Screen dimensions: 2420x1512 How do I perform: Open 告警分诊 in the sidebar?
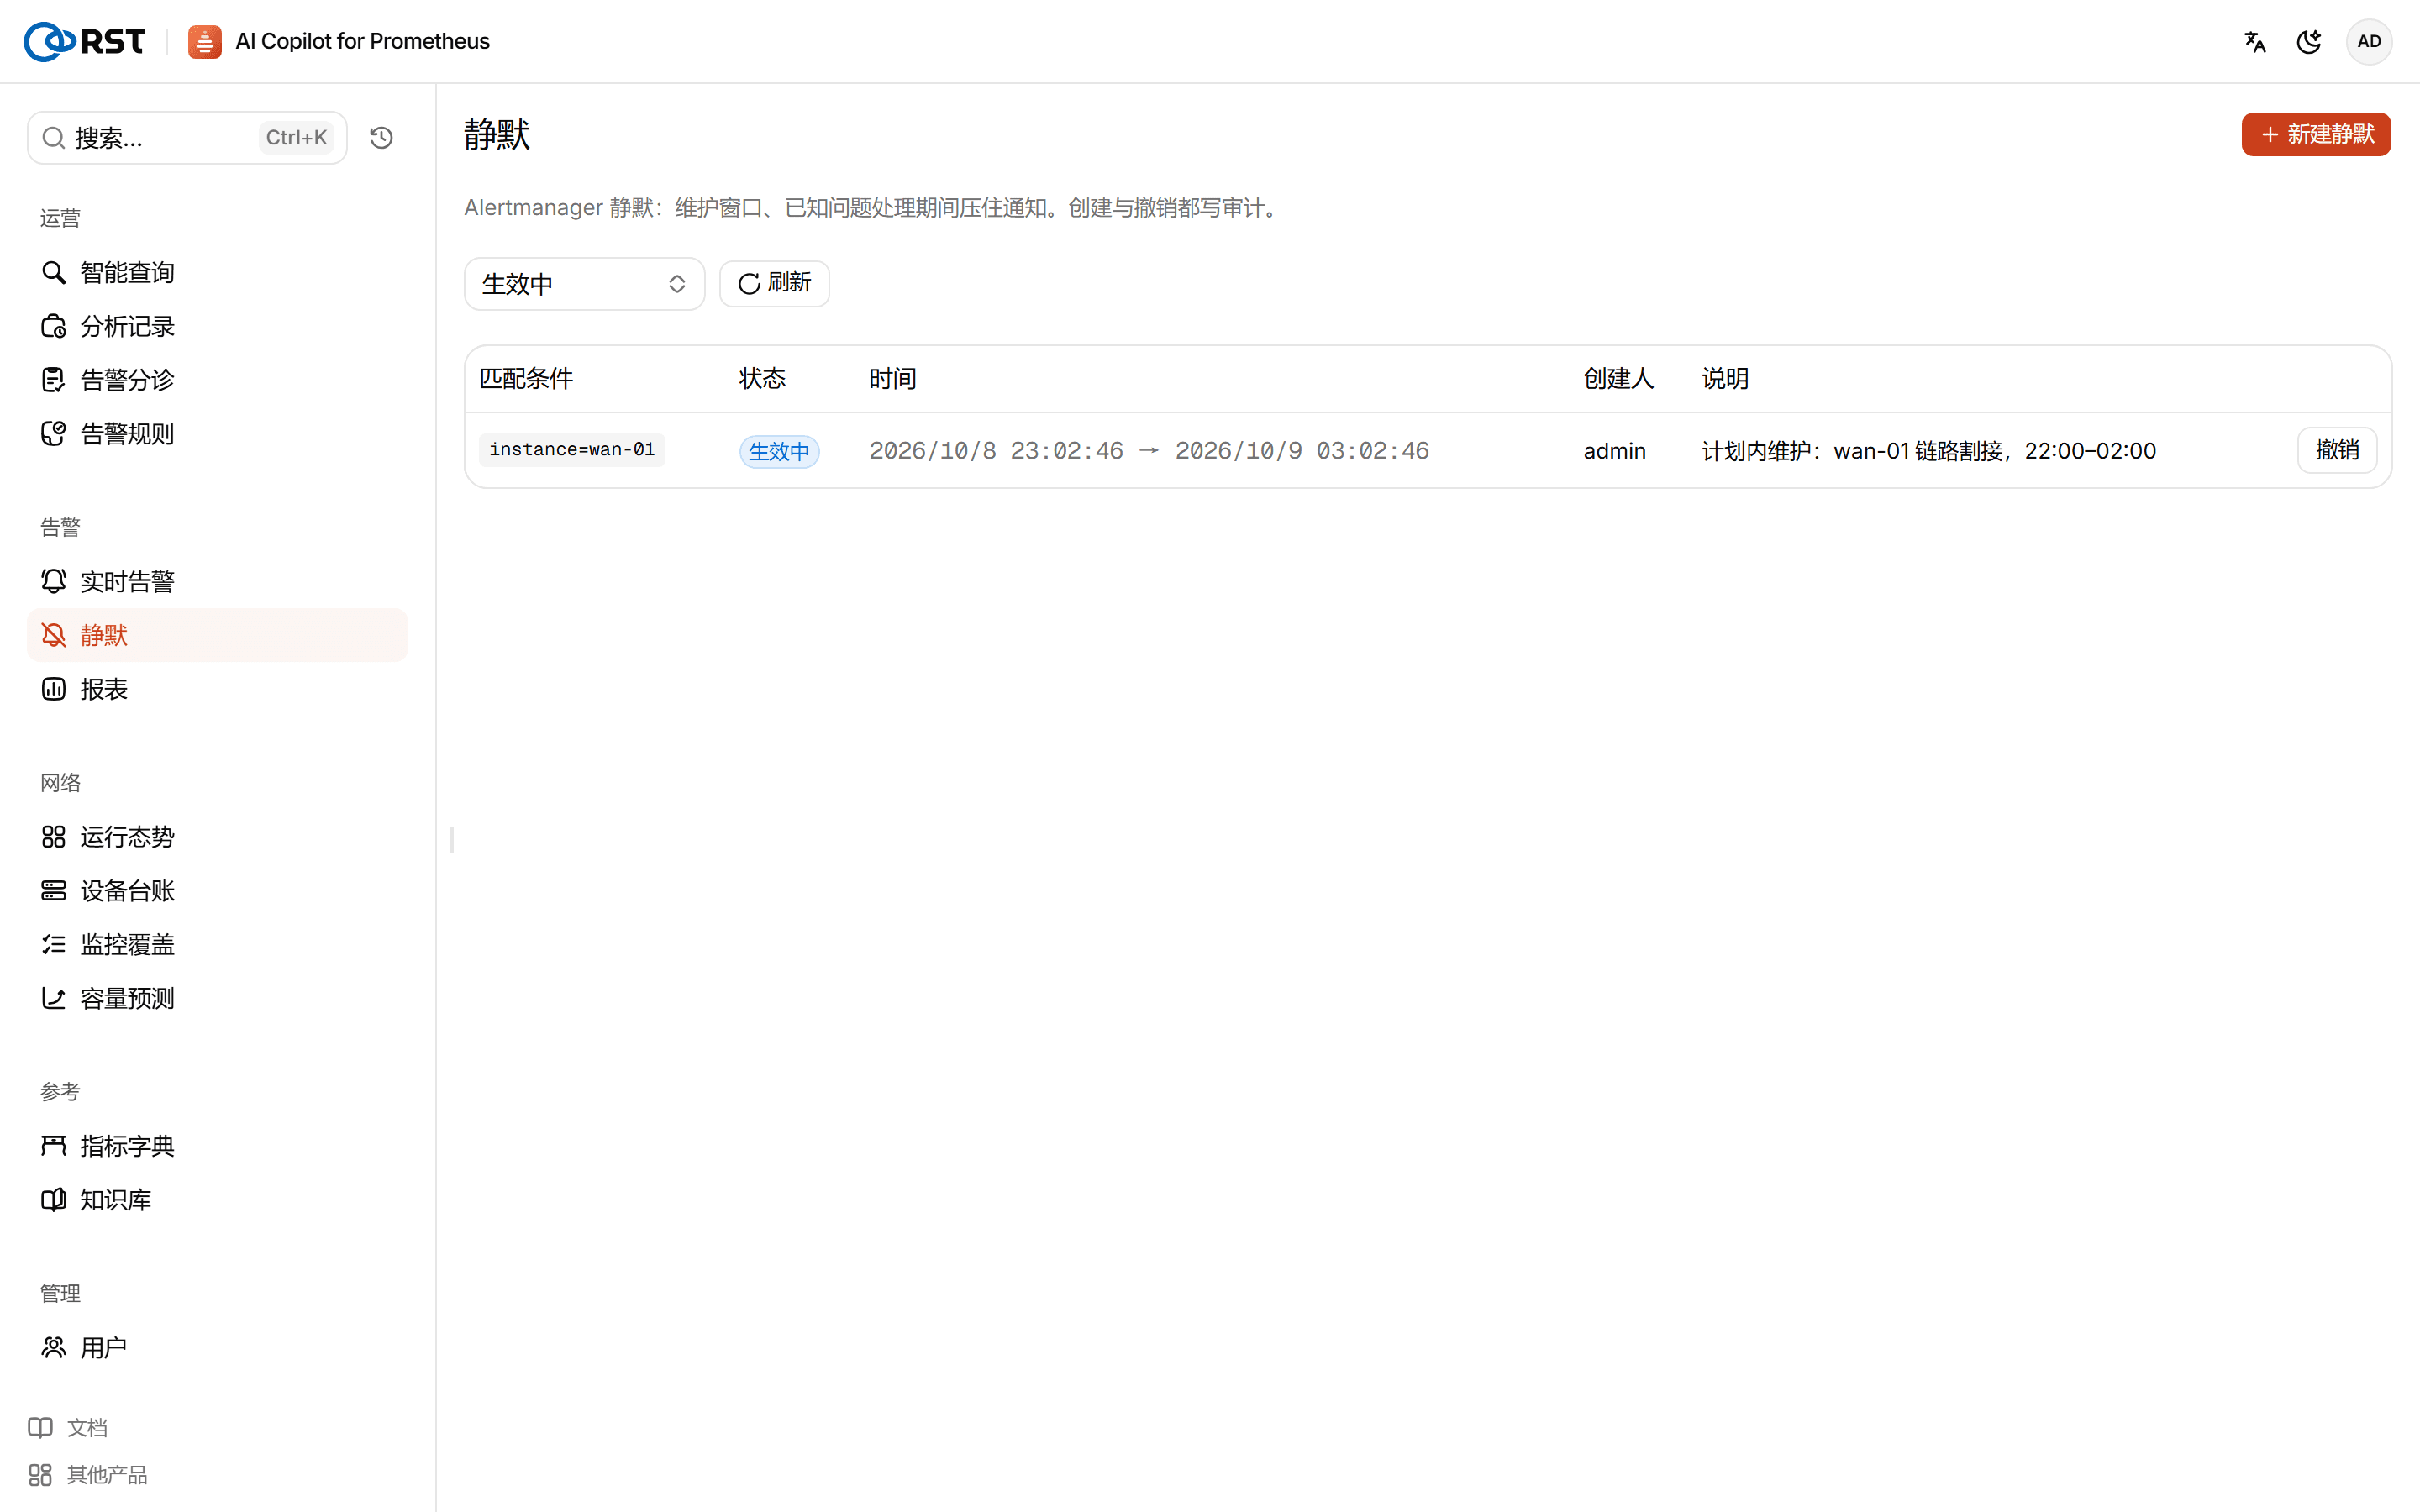(217, 380)
